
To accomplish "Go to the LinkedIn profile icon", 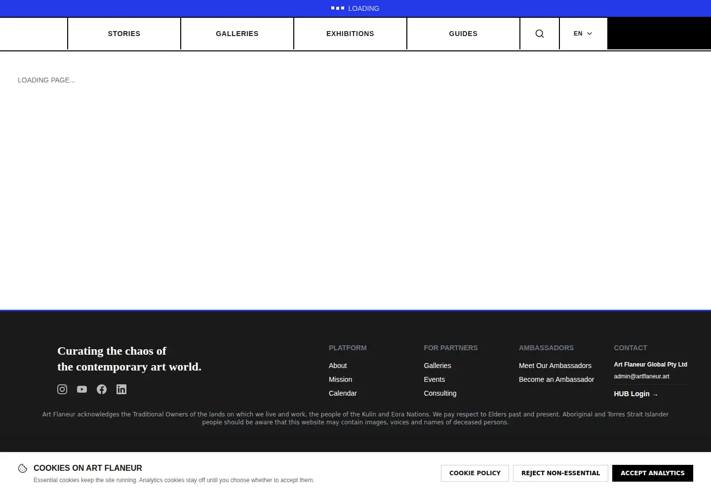I will coord(121,389).
